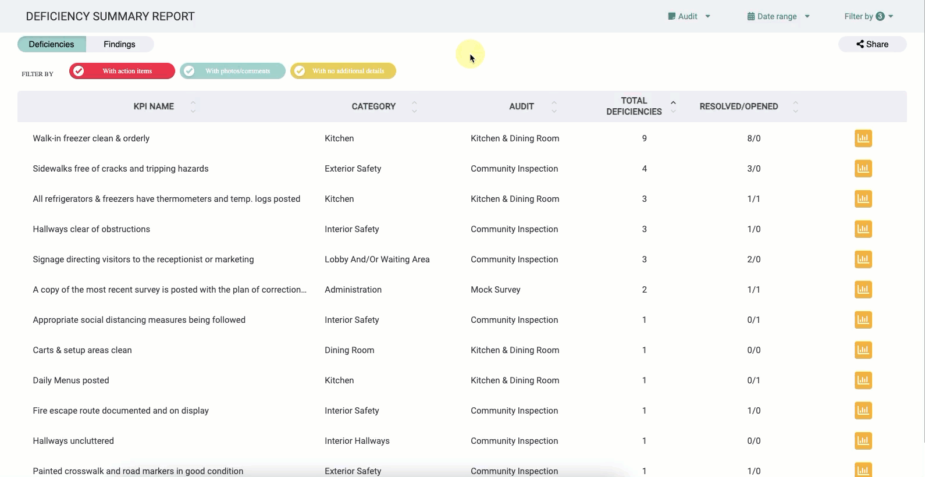Click 'Mock Survey' audit cell
Image resolution: width=925 pixels, height=477 pixels.
496,290
